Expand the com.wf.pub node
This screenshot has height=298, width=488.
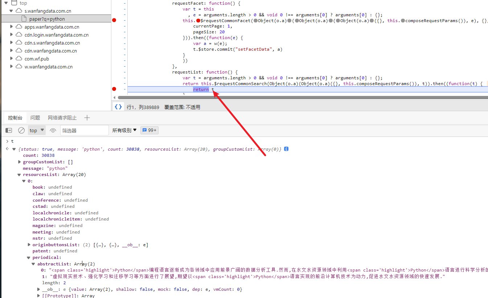point(11,59)
